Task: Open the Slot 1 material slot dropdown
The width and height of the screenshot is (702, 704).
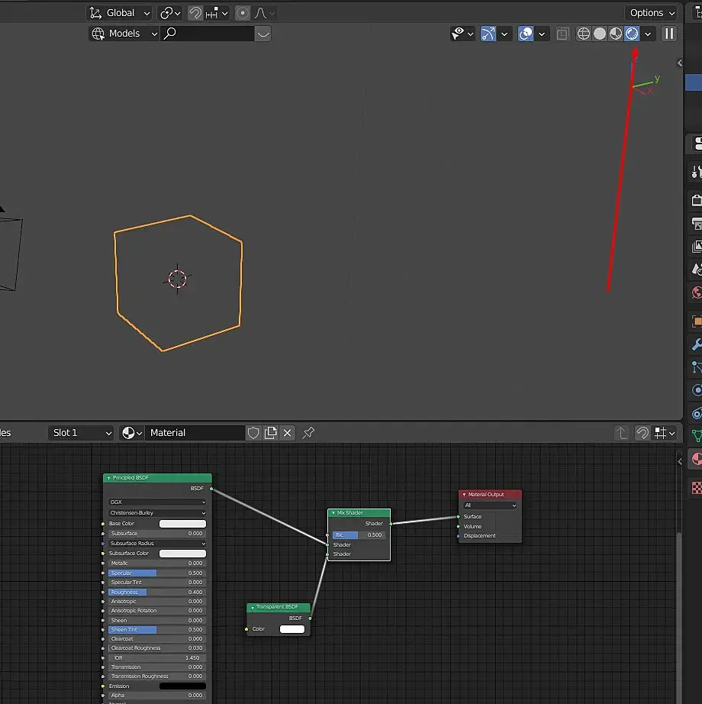Action: pos(82,433)
